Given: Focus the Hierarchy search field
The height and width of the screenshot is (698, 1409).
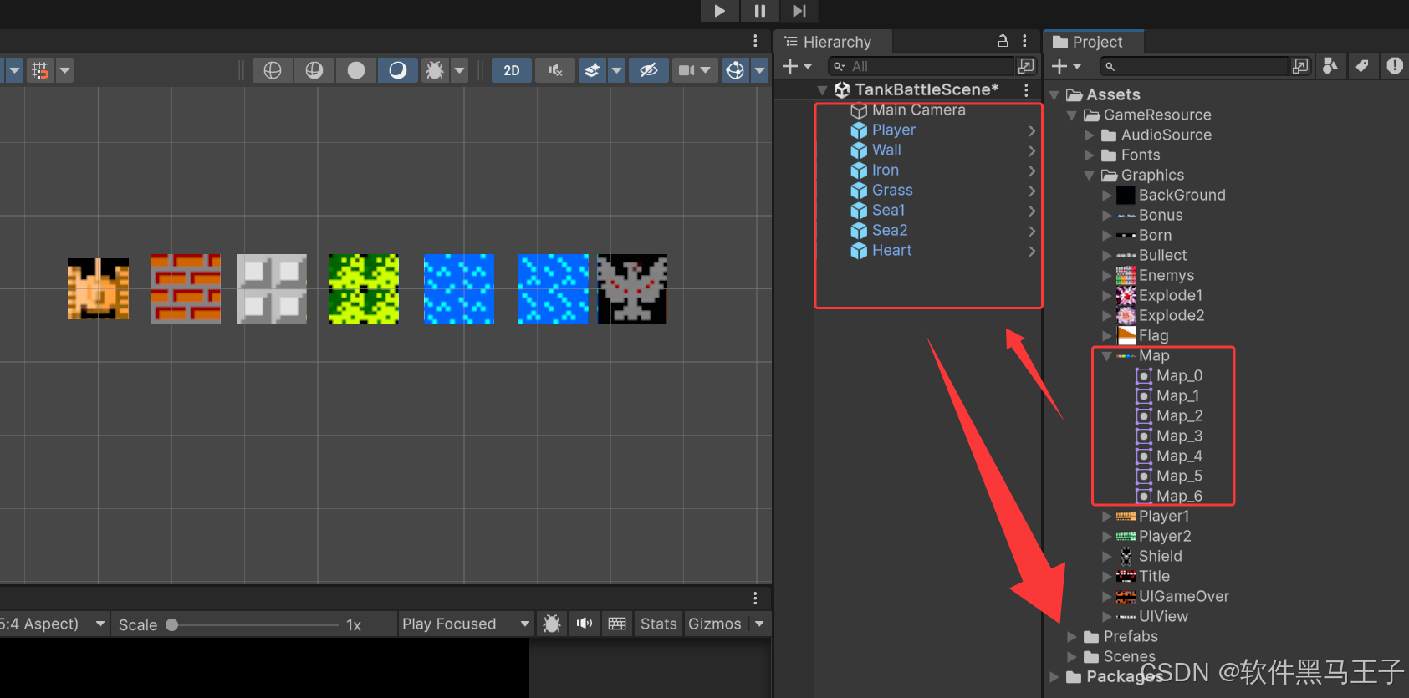Looking at the screenshot, I should [921, 66].
